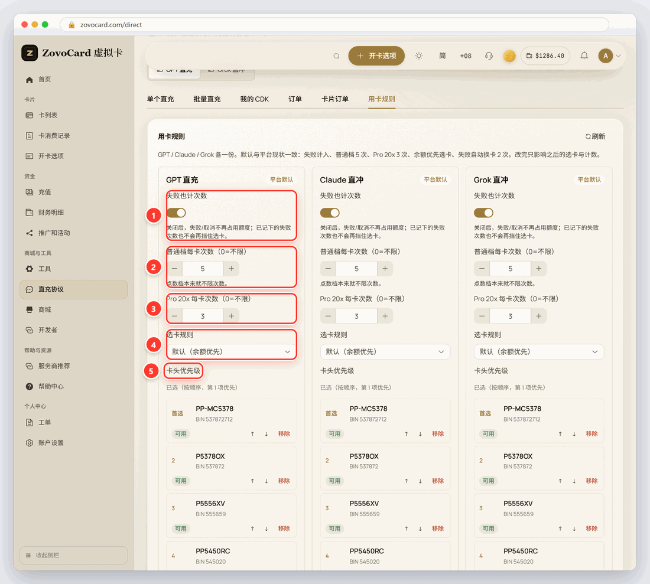
Task: Switch to 单个直充 tab
Action: (160, 99)
